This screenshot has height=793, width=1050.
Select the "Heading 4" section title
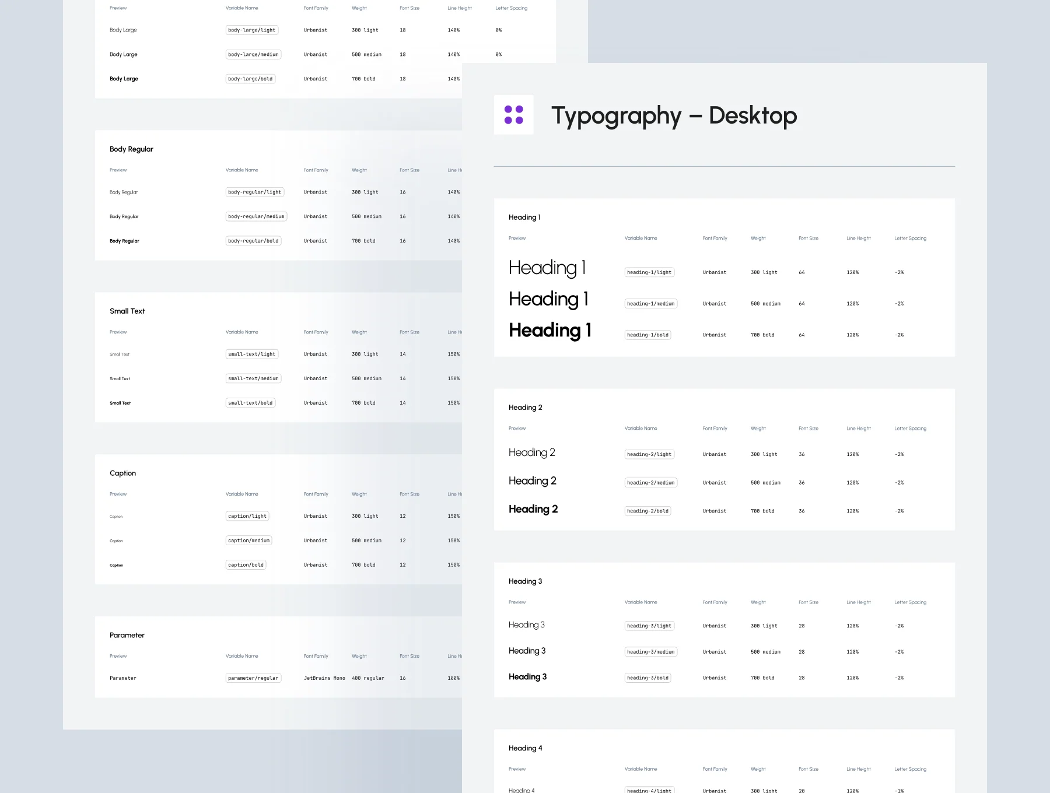pos(526,749)
